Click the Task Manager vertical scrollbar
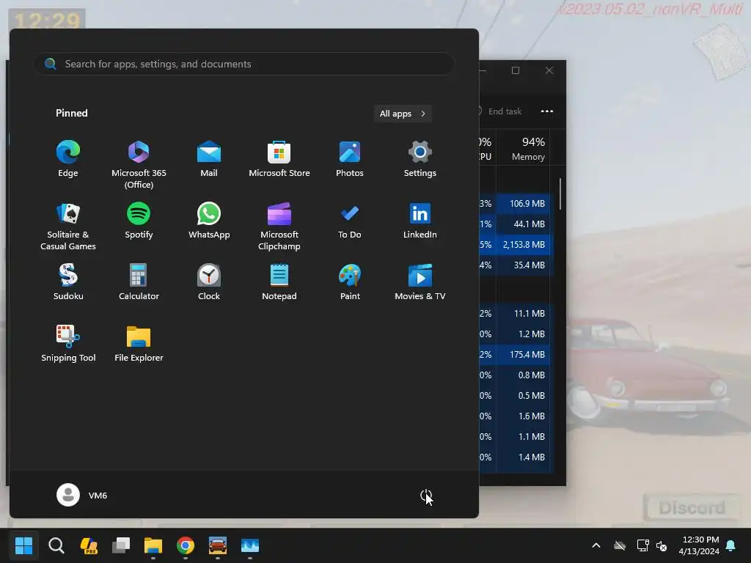The height and width of the screenshot is (563, 751). click(560, 194)
